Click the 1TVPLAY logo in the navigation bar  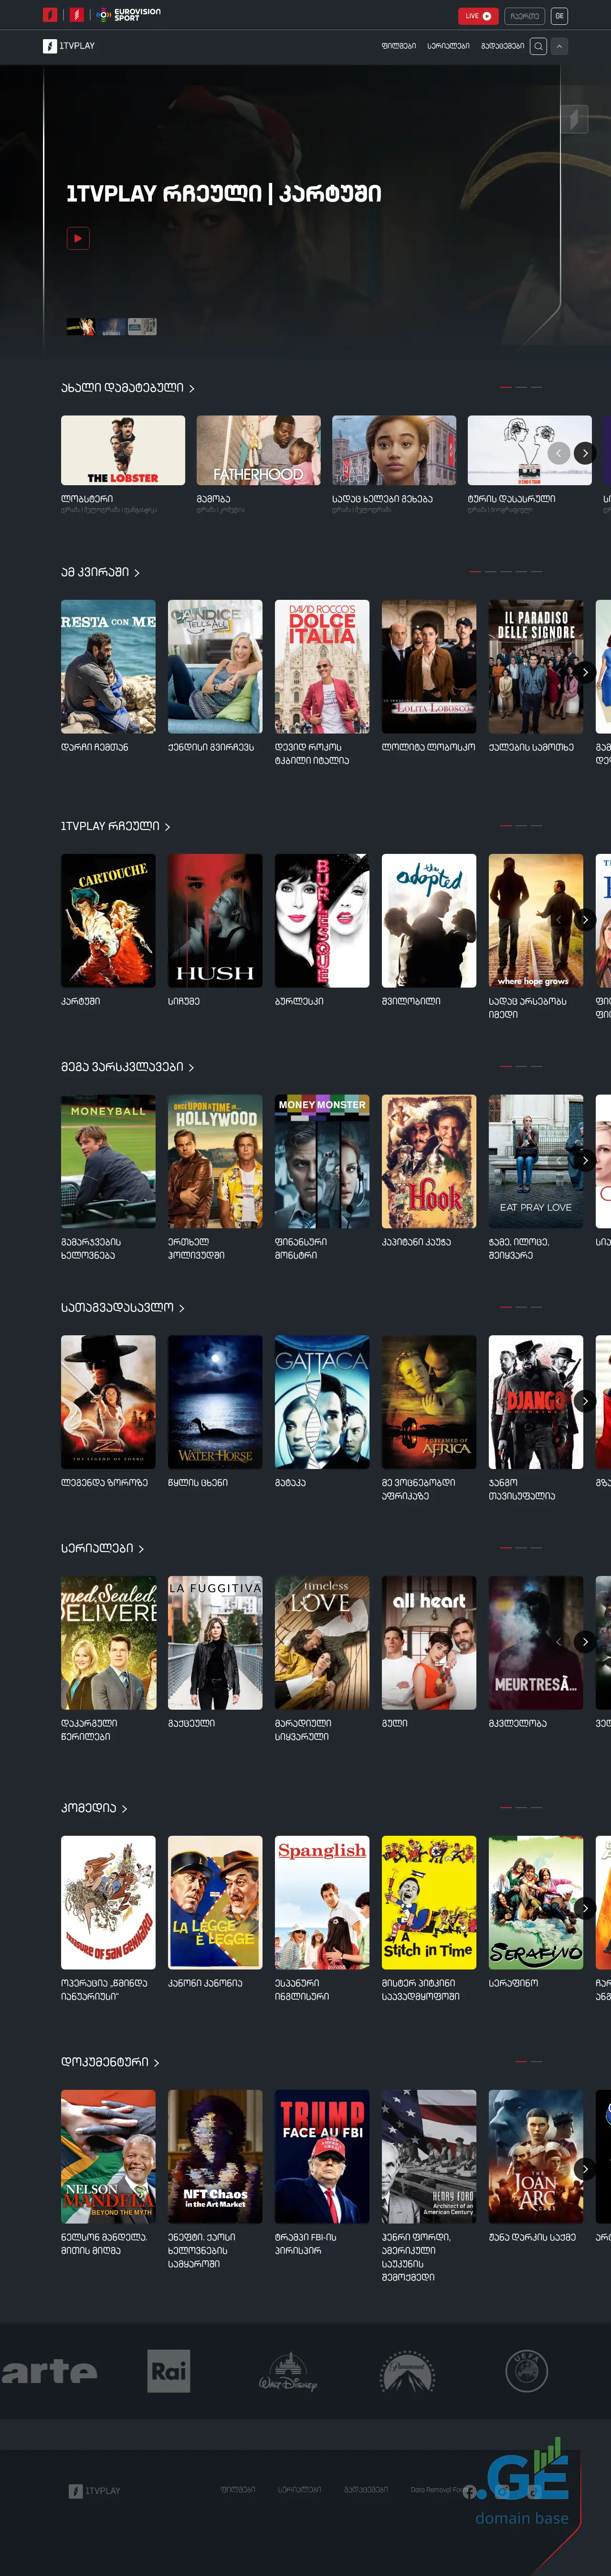[x=69, y=46]
